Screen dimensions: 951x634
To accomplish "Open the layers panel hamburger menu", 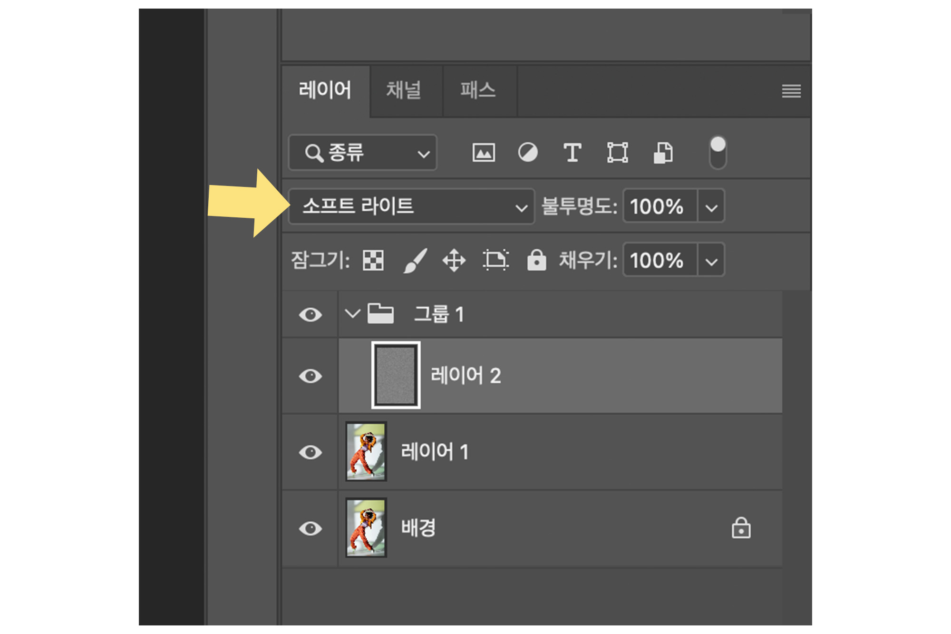I will tap(791, 91).
